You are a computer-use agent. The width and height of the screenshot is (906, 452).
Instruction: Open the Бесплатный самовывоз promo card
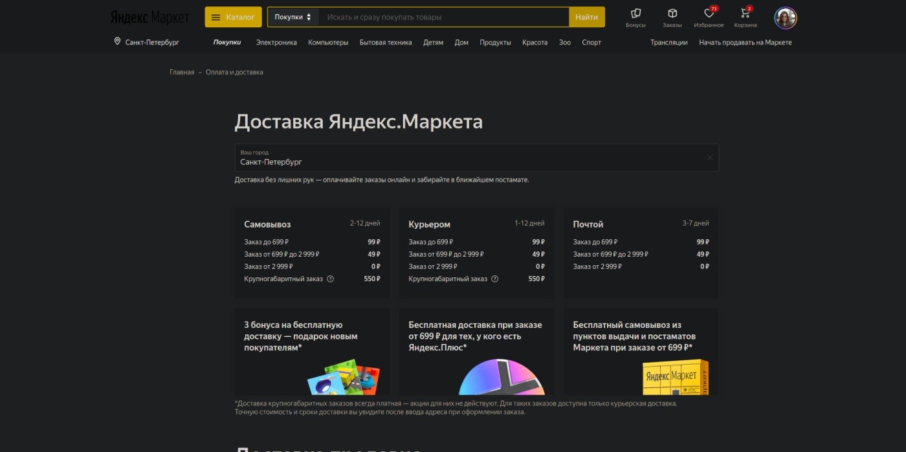(x=641, y=351)
